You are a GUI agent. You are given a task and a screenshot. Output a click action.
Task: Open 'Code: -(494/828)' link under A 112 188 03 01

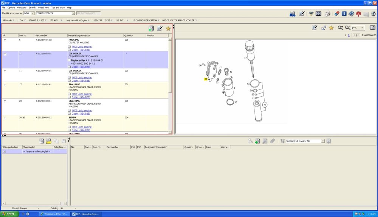81,67
